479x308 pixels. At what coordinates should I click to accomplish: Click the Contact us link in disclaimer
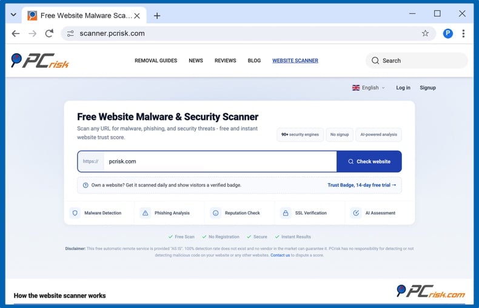click(x=280, y=255)
